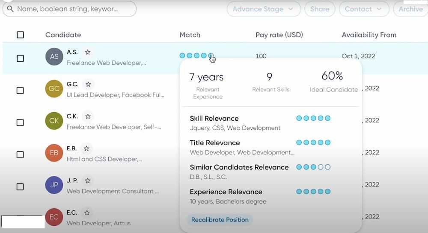Viewport: 428px width, 233px height.
Task: Sort by Pay rate (USD) column
Action: [x=279, y=35]
